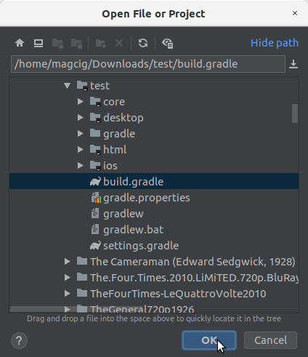The height and width of the screenshot is (357, 308).
Task: Open path history download-arrow icon
Action: pyautogui.click(x=293, y=64)
